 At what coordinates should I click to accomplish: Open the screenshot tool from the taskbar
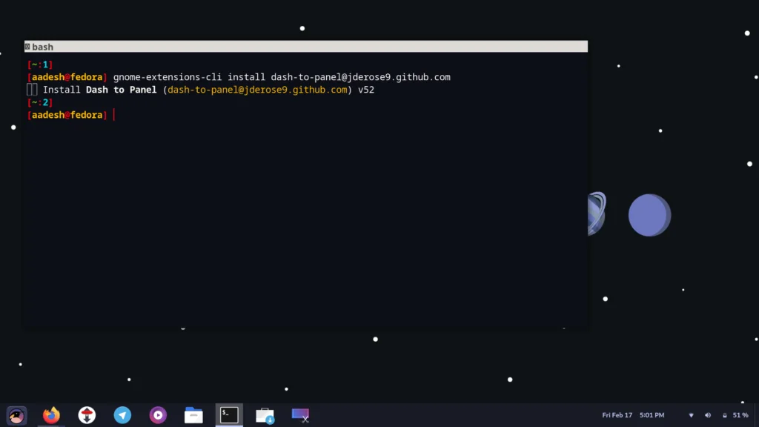coord(299,415)
